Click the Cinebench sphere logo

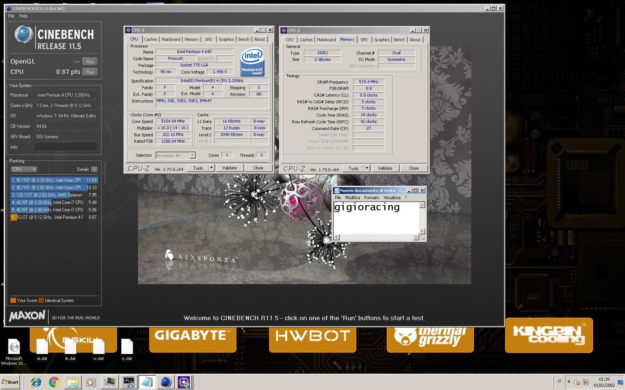coord(24,35)
